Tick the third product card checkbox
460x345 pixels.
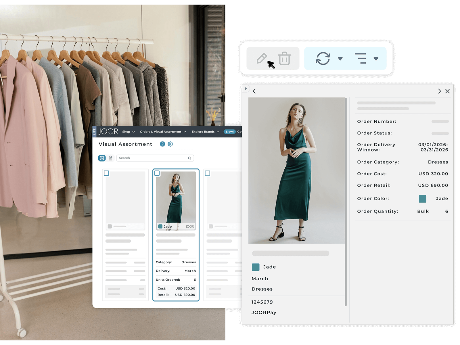pyautogui.click(x=207, y=173)
